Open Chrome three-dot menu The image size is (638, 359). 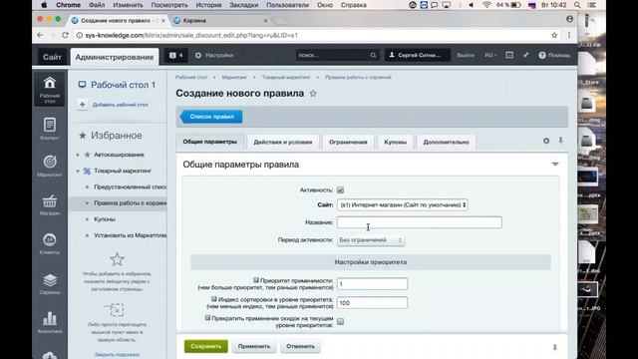pos(569,36)
